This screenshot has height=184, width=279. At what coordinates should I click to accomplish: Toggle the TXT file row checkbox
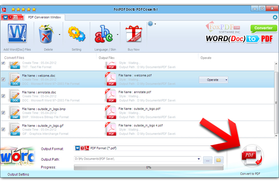tap(3, 63)
